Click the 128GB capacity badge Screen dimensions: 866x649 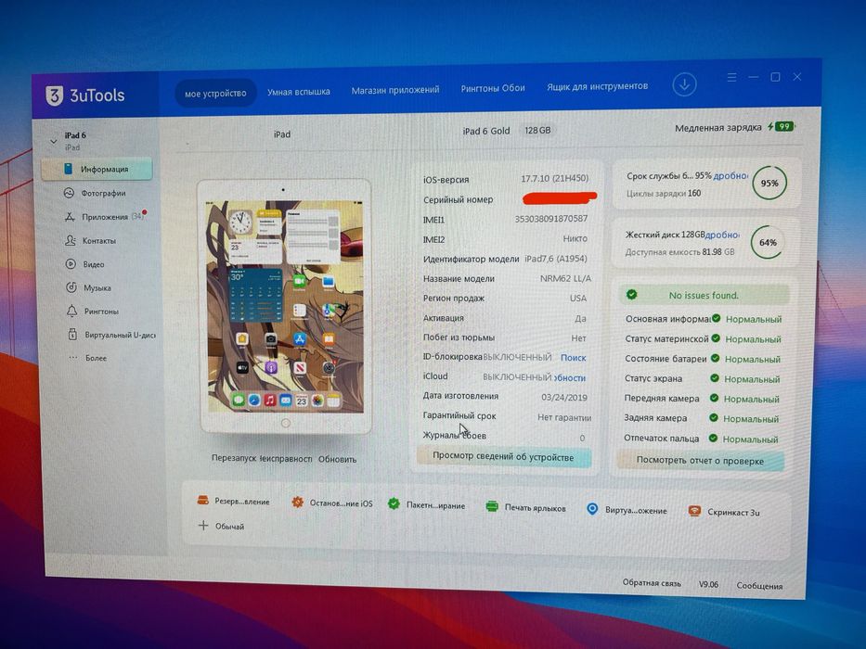[x=538, y=130]
